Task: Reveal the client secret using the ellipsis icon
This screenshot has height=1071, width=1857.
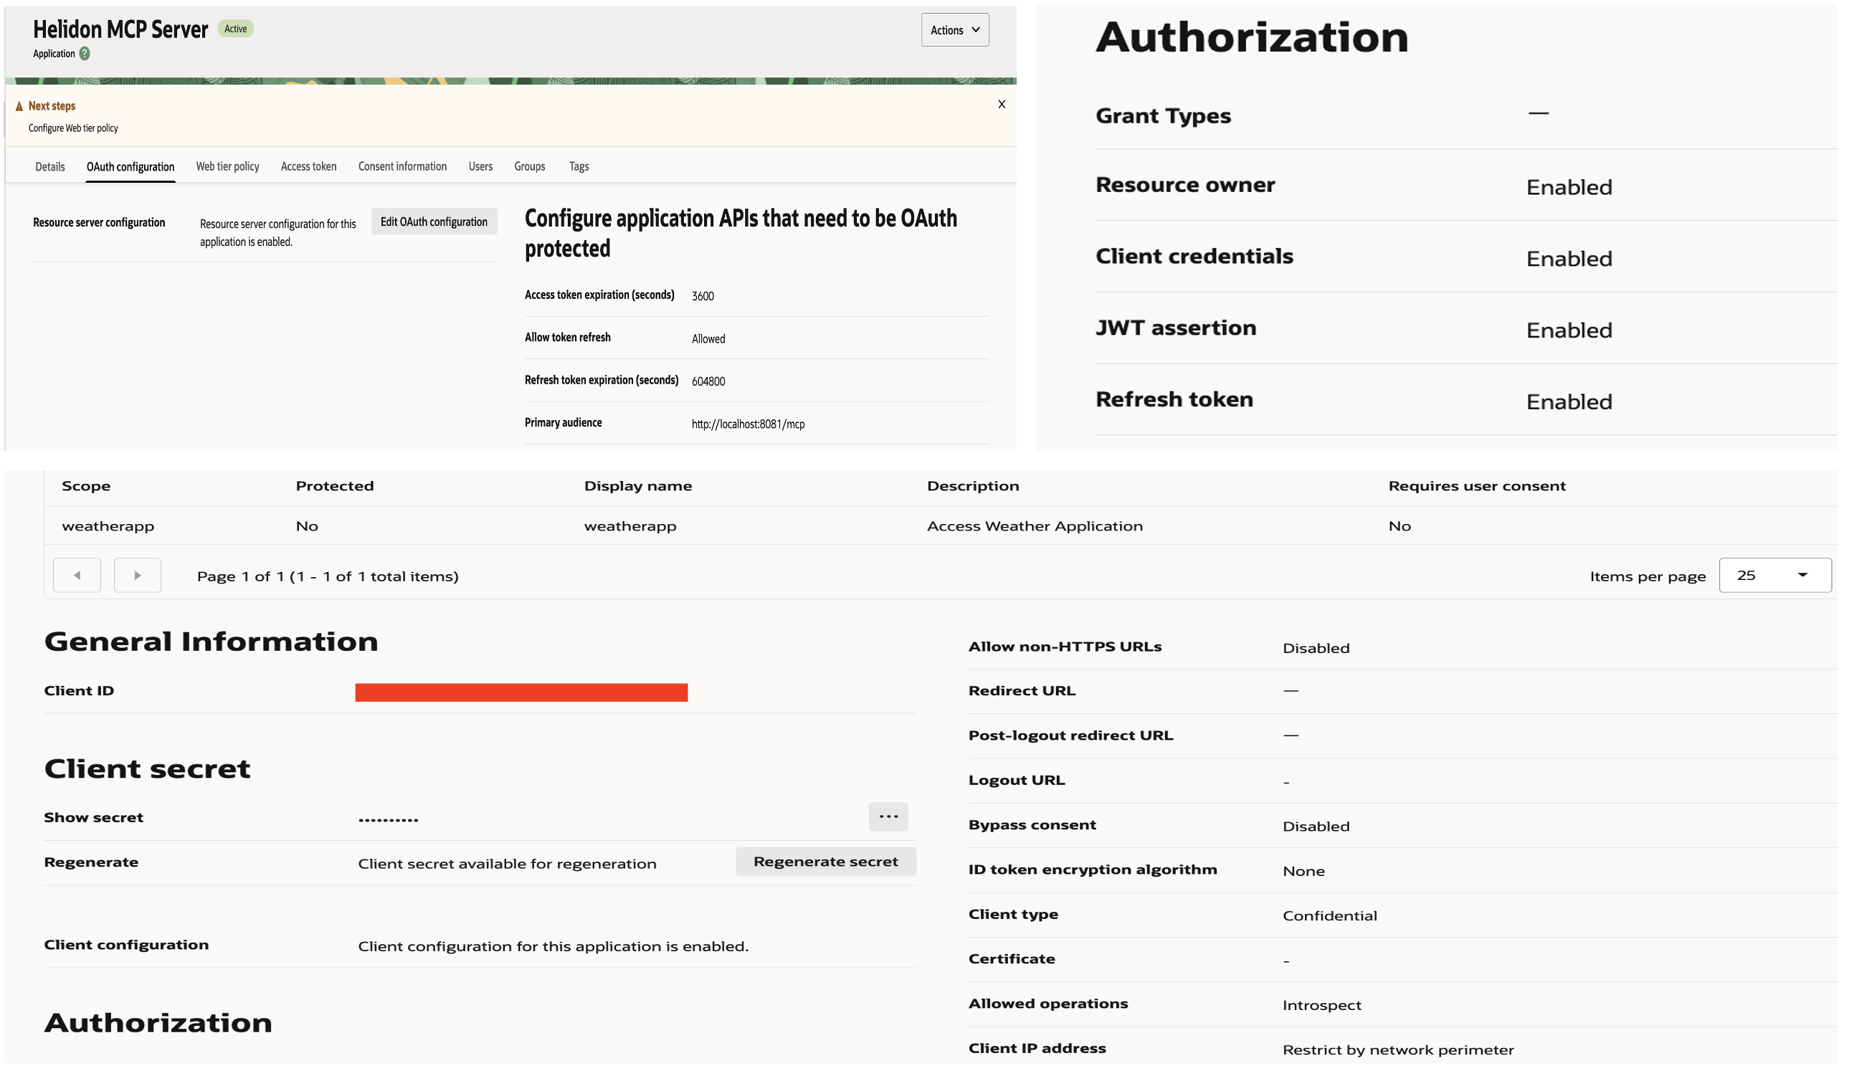Action: point(888,817)
